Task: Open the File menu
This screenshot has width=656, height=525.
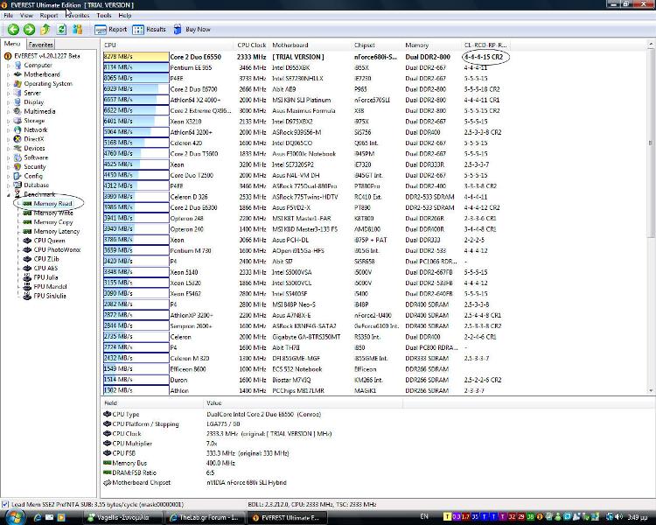Action: [x=9, y=15]
